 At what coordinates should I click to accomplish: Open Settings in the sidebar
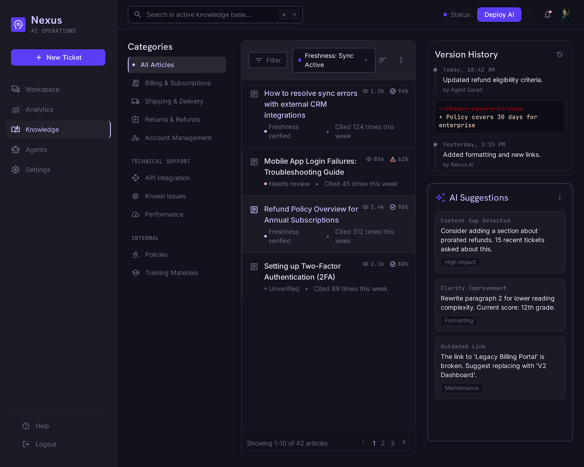pos(58,170)
